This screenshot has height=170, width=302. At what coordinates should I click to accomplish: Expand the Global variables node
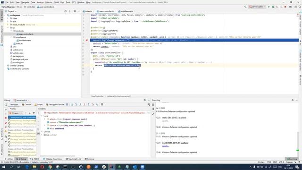[42, 135]
